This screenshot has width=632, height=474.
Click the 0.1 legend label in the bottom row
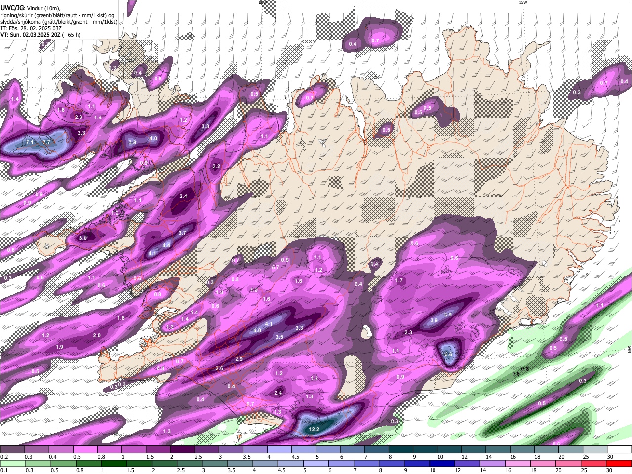(x=3, y=470)
